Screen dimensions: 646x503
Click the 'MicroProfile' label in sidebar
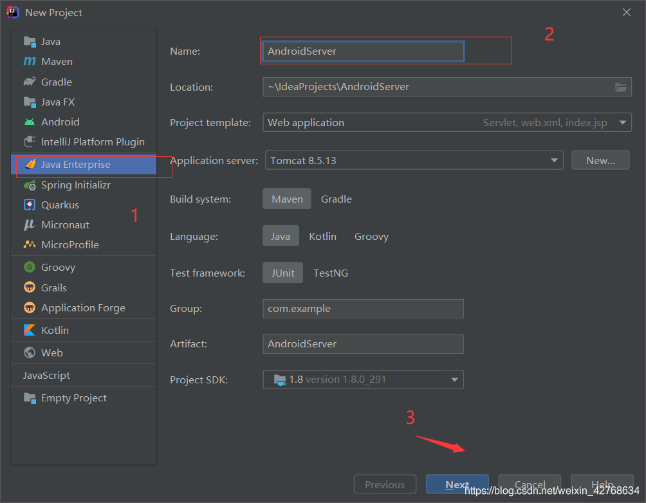(70, 244)
